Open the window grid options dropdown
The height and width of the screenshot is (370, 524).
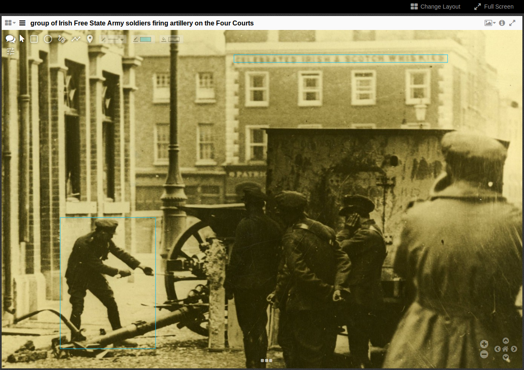10,23
